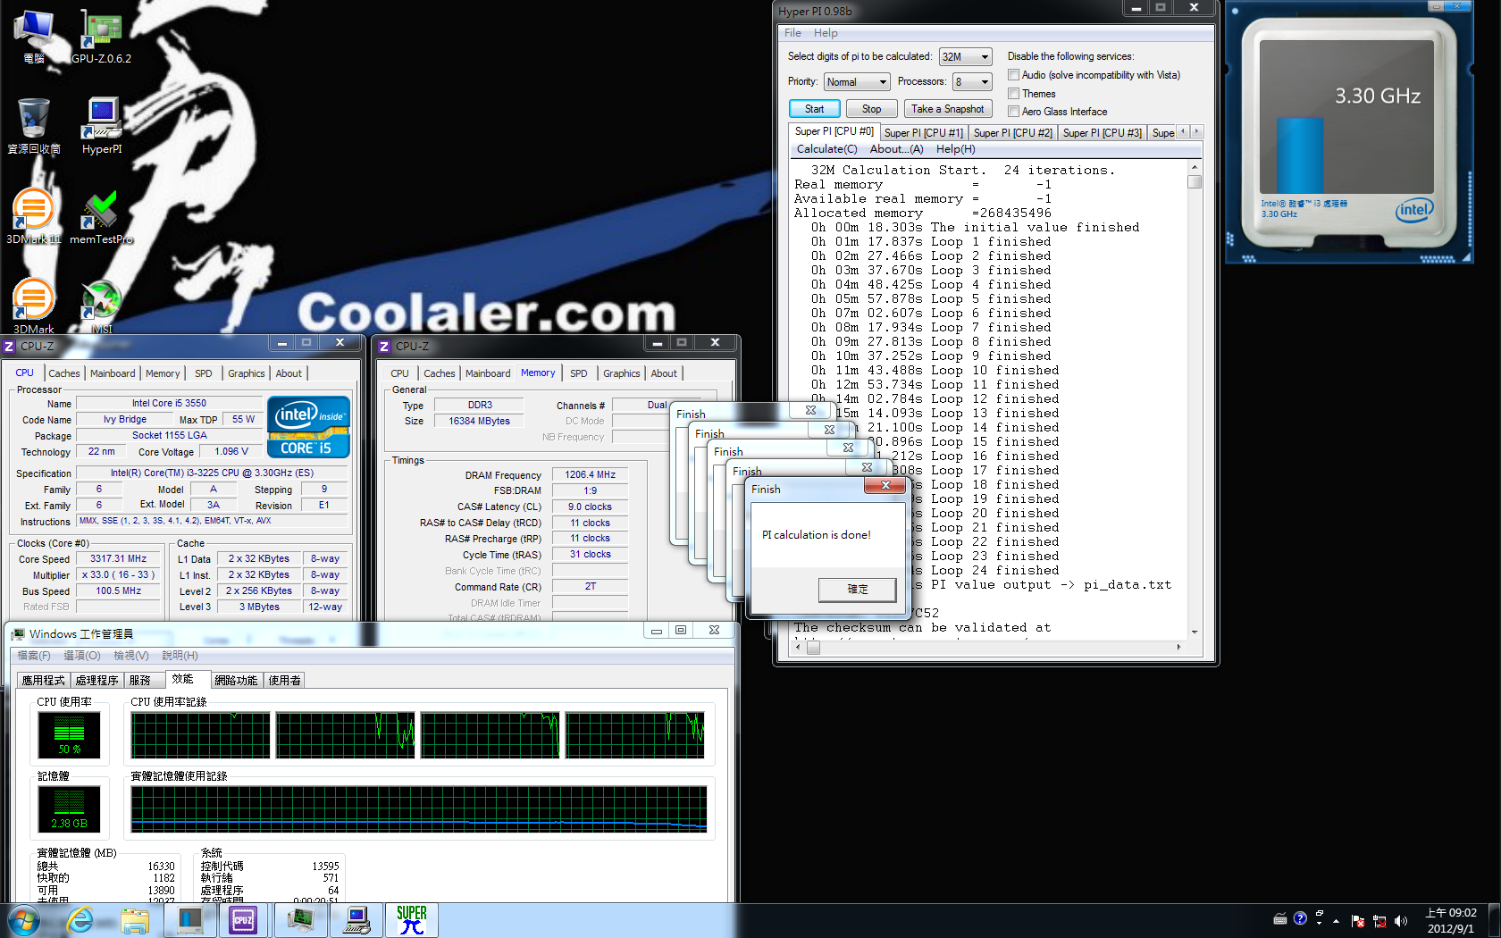
Task: Click the Super PI vertical scrollbar thumb
Action: [x=1195, y=181]
